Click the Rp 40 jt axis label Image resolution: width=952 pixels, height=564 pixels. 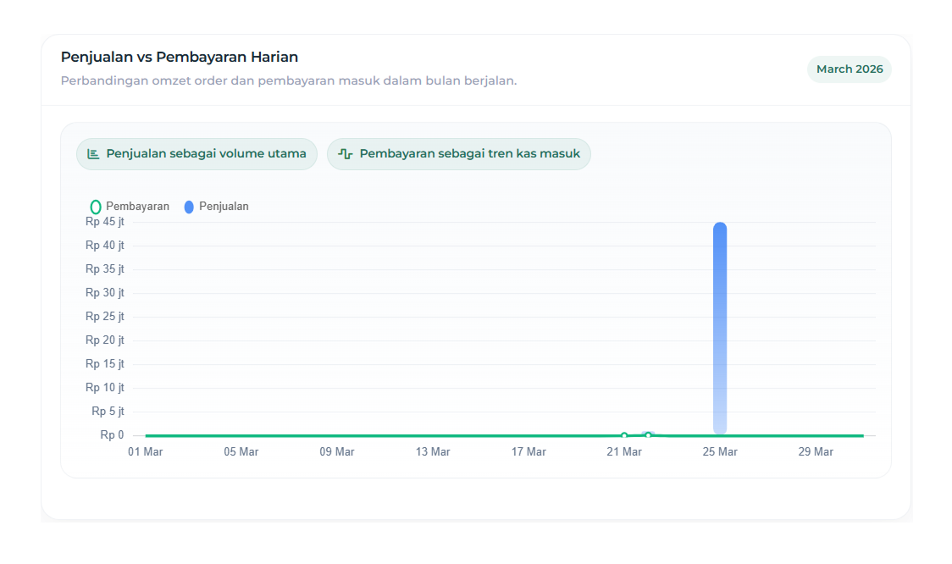click(x=105, y=246)
